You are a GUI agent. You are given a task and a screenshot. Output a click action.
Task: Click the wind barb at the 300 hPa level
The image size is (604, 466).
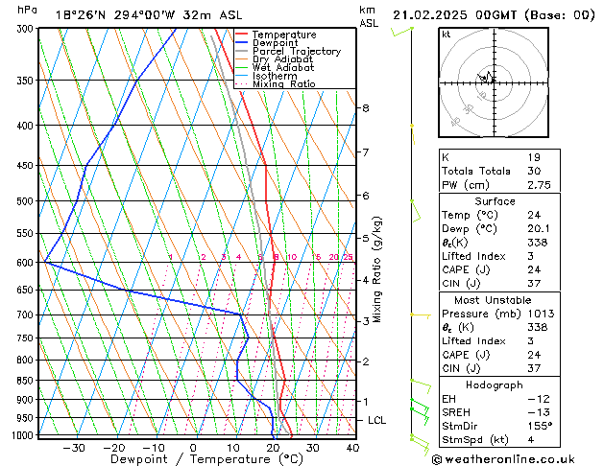[x=402, y=32]
